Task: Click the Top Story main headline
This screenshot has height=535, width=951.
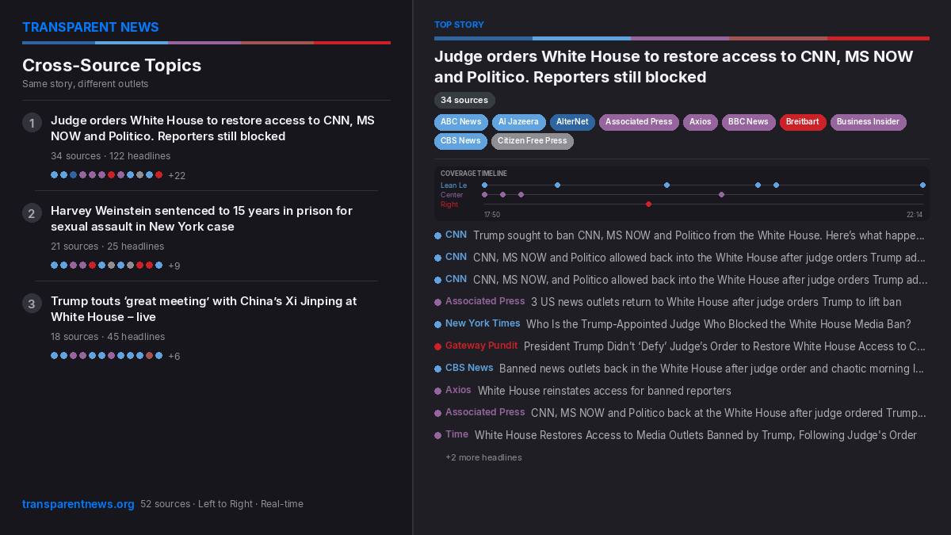Action: pos(674,67)
